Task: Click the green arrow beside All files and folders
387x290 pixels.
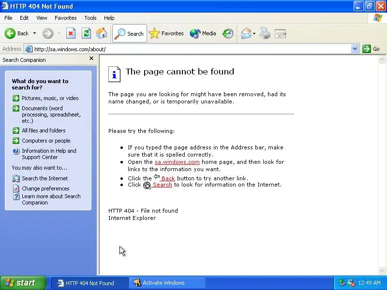Action: click(16, 130)
